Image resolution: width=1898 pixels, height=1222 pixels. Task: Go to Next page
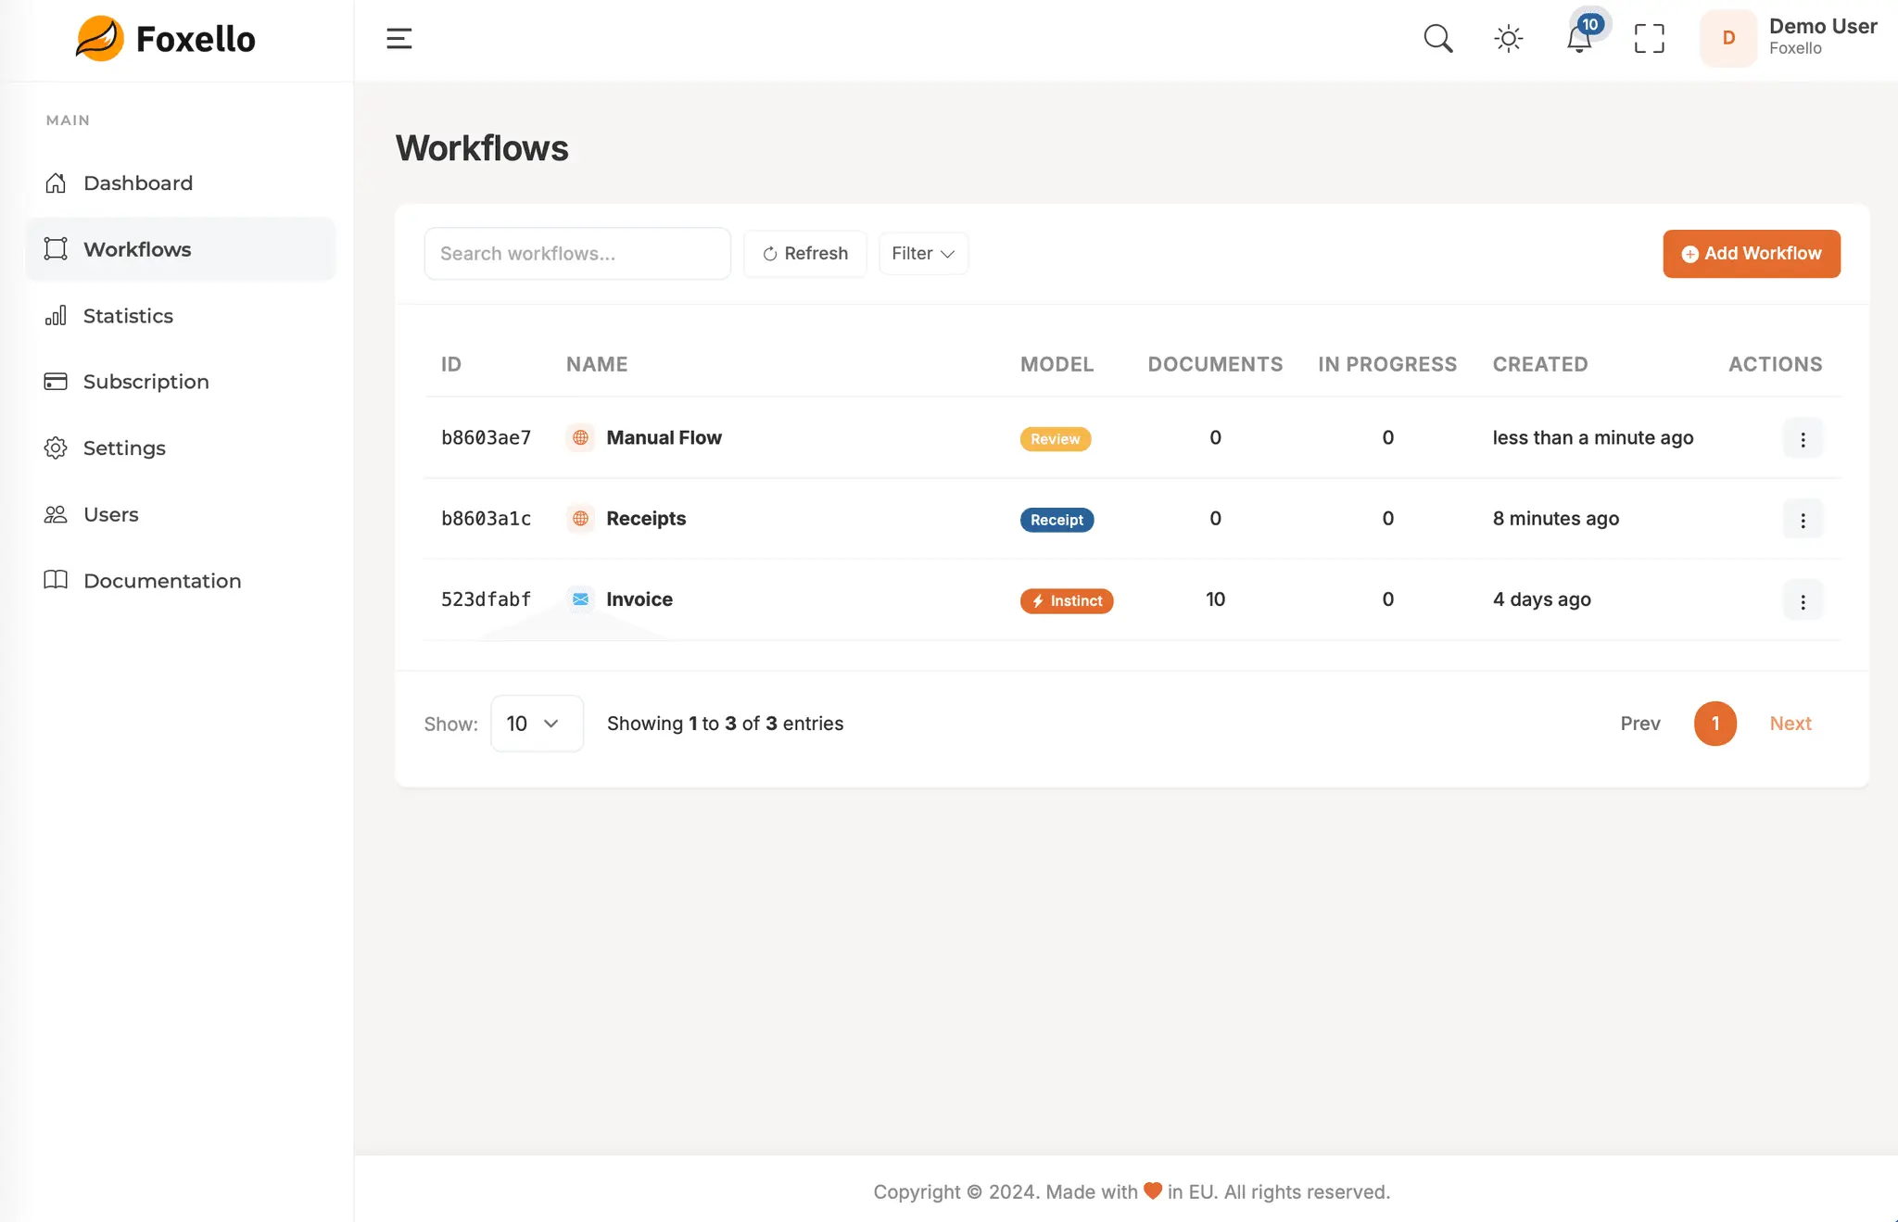[x=1790, y=724]
